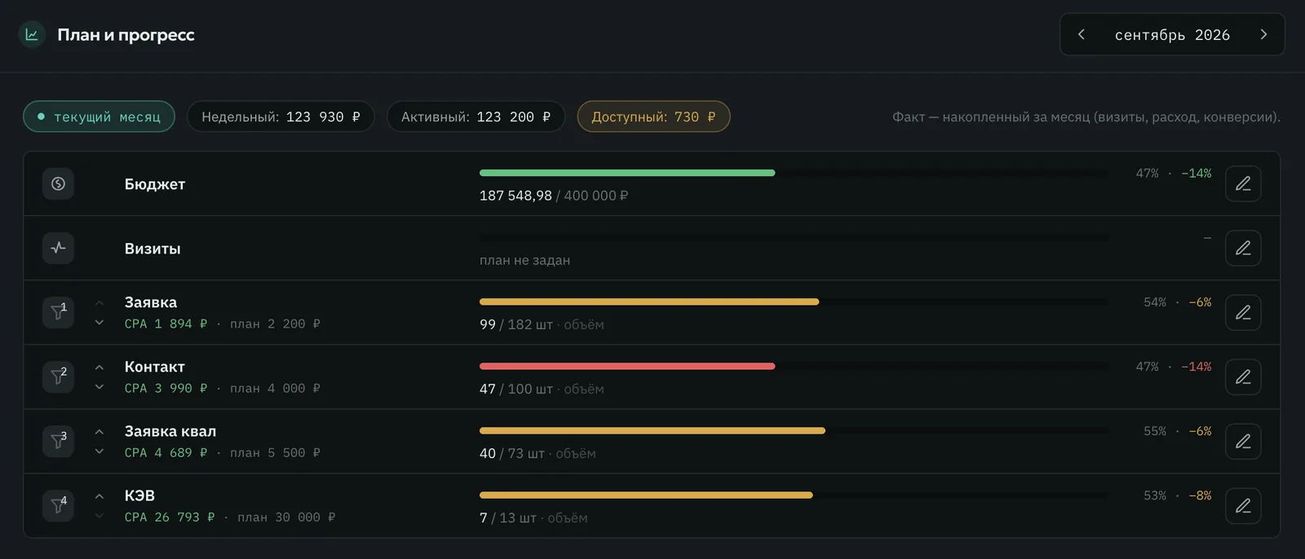Move Заявка квал step up with chevron
This screenshot has height=559, width=1305.
click(x=100, y=432)
